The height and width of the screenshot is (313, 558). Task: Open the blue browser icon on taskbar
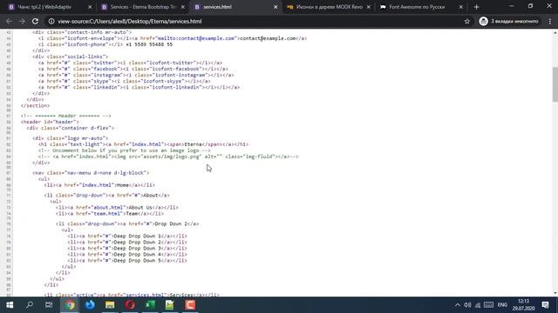tap(90, 305)
